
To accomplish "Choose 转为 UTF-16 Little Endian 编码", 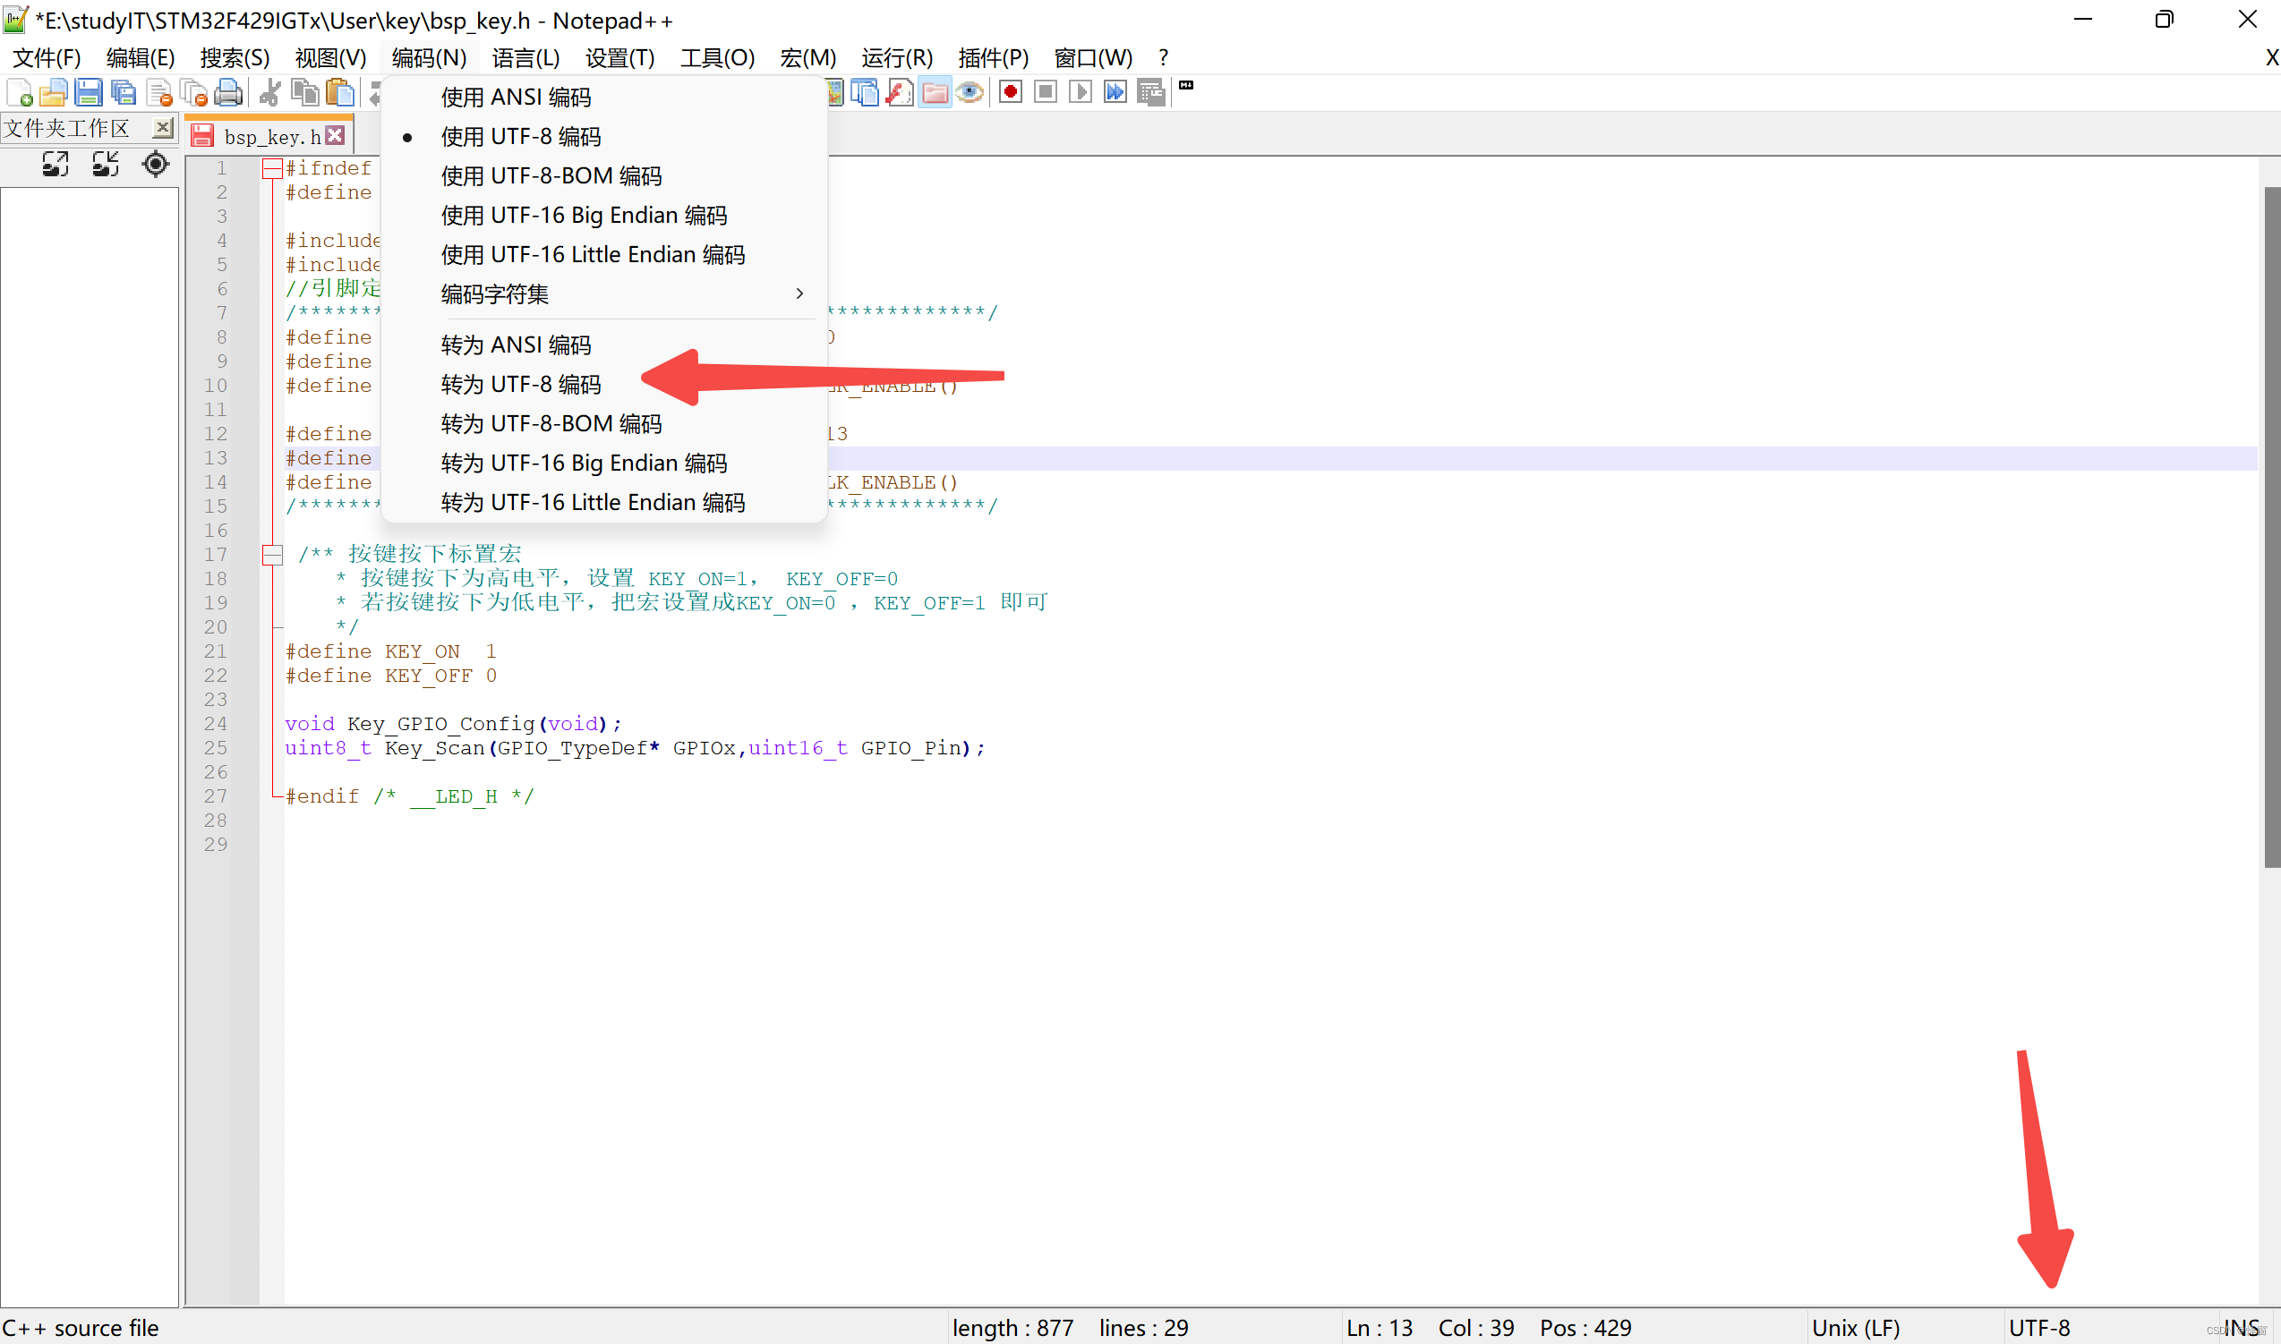I will click(603, 503).
